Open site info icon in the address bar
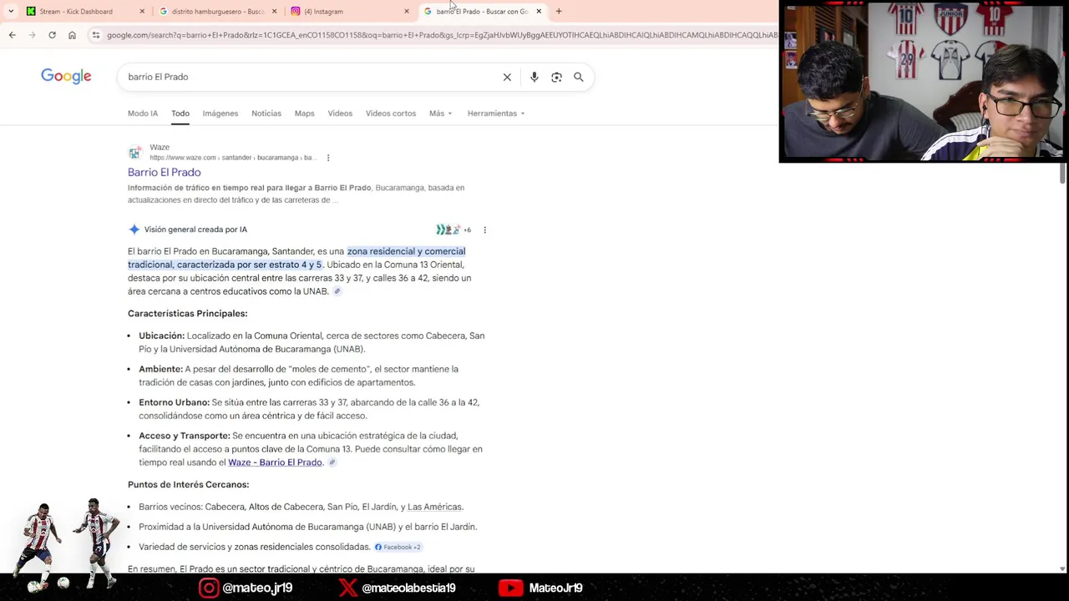The width and height of the screenshot is (1069, 601). click(x=96, y=35)
